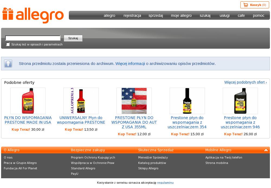Screen dimensions: 271x188
Task: View the slim black Prestone bottle thumbnail
Action: [187, 101]
